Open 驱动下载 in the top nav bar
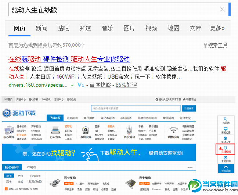238x195 pixels. (x=34, y=100)
